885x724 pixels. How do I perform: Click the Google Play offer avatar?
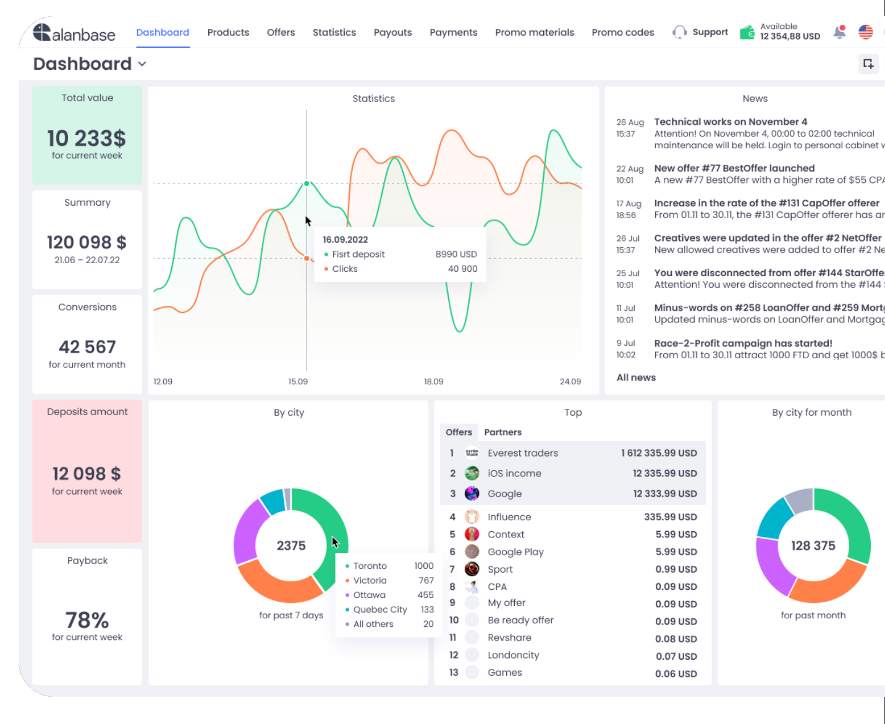(x=472, y=552)
